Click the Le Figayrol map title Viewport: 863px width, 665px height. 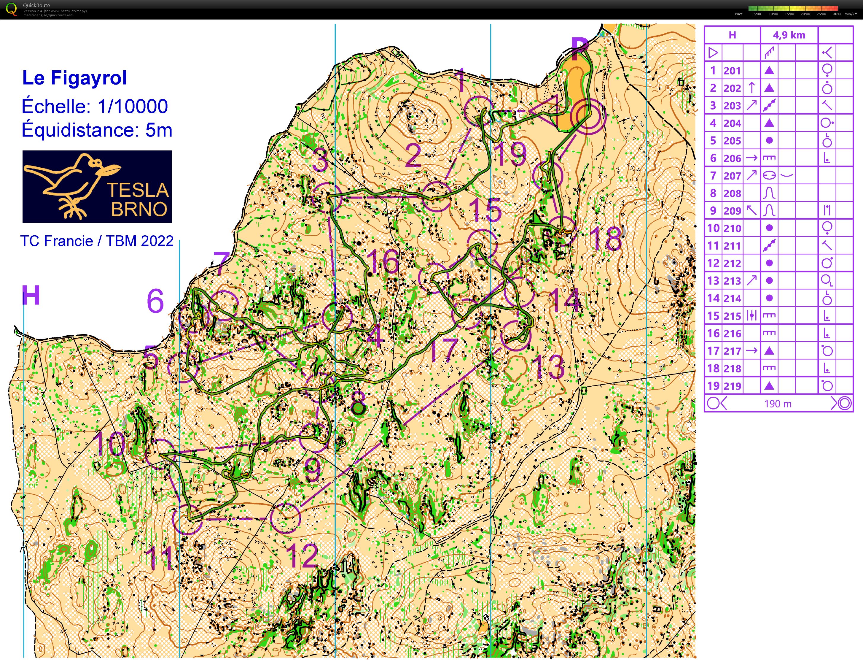coord(75,78)
